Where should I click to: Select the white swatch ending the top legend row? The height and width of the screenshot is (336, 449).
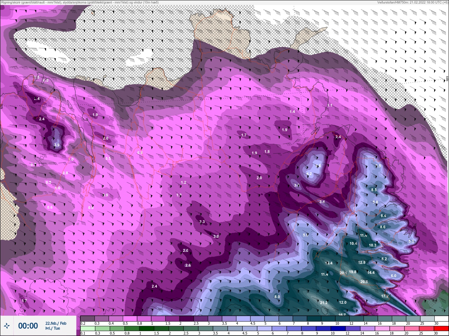pyautogui.click(x=441, y=319)
